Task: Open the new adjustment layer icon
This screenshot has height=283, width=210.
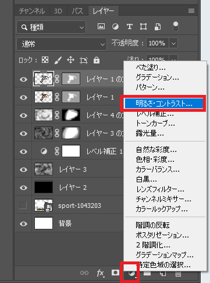Action: pyautogui.click(x=131, y=273)
